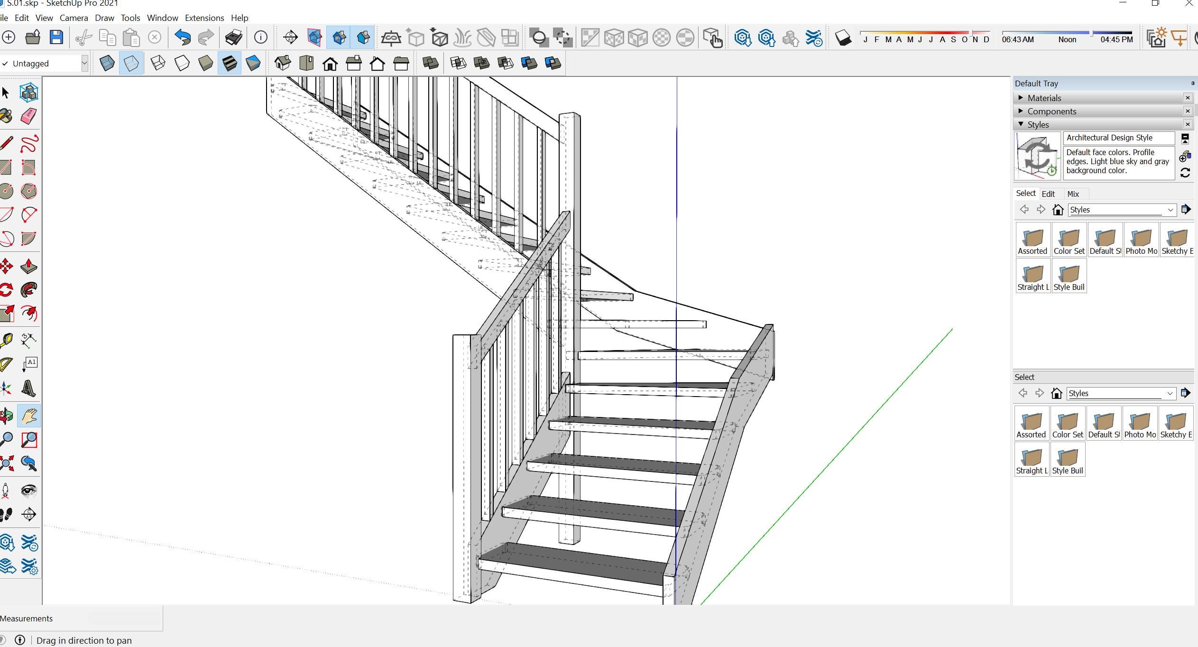The width and height of the screenshot is (1198, 647).
Task: Click Create new style button
Action: pyautogui.click(x=1185, y=156)
